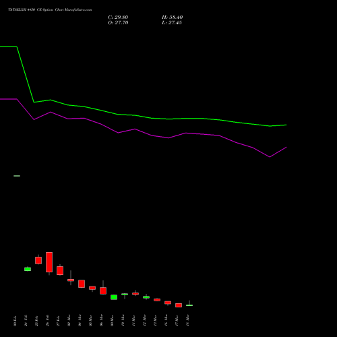Click the 12 Mar date label

click(x=144, y=320)
